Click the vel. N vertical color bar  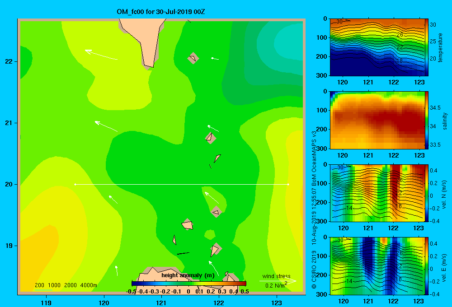427,193
